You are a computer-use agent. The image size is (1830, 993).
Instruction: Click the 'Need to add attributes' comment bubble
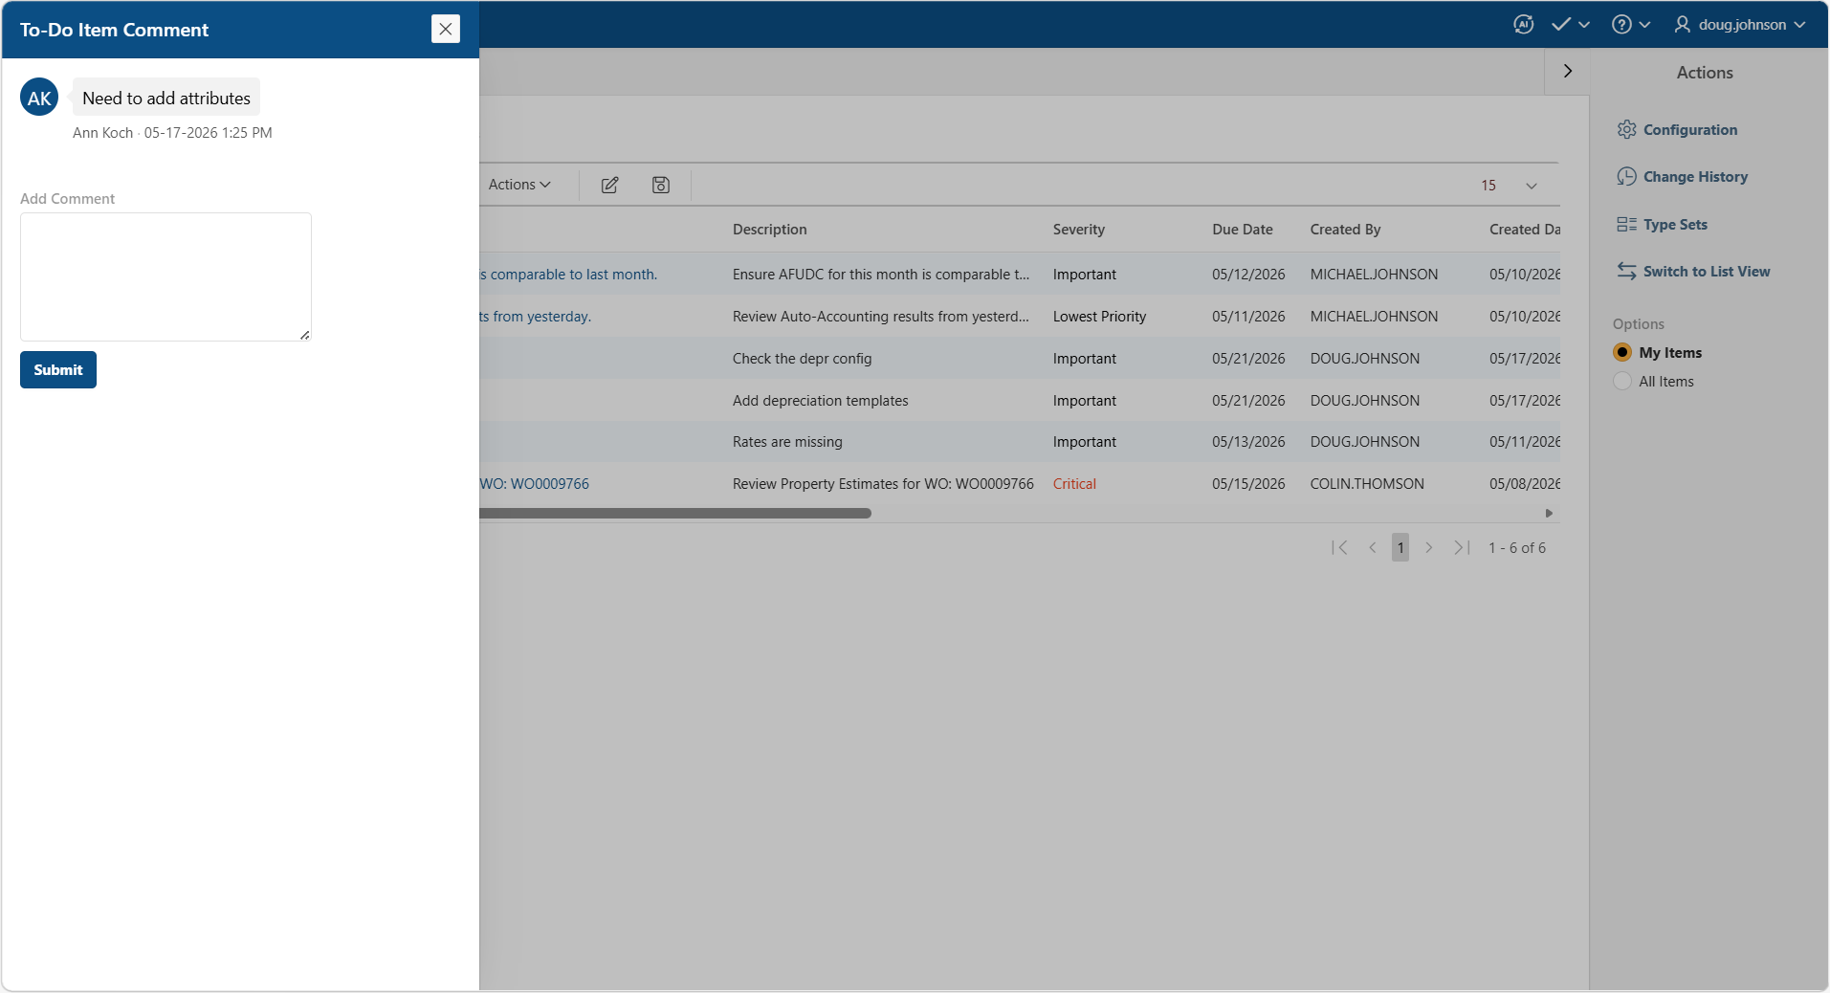(166, 98)
